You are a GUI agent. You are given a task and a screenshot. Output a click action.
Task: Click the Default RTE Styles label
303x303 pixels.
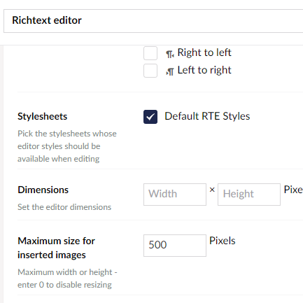point(207,116)
